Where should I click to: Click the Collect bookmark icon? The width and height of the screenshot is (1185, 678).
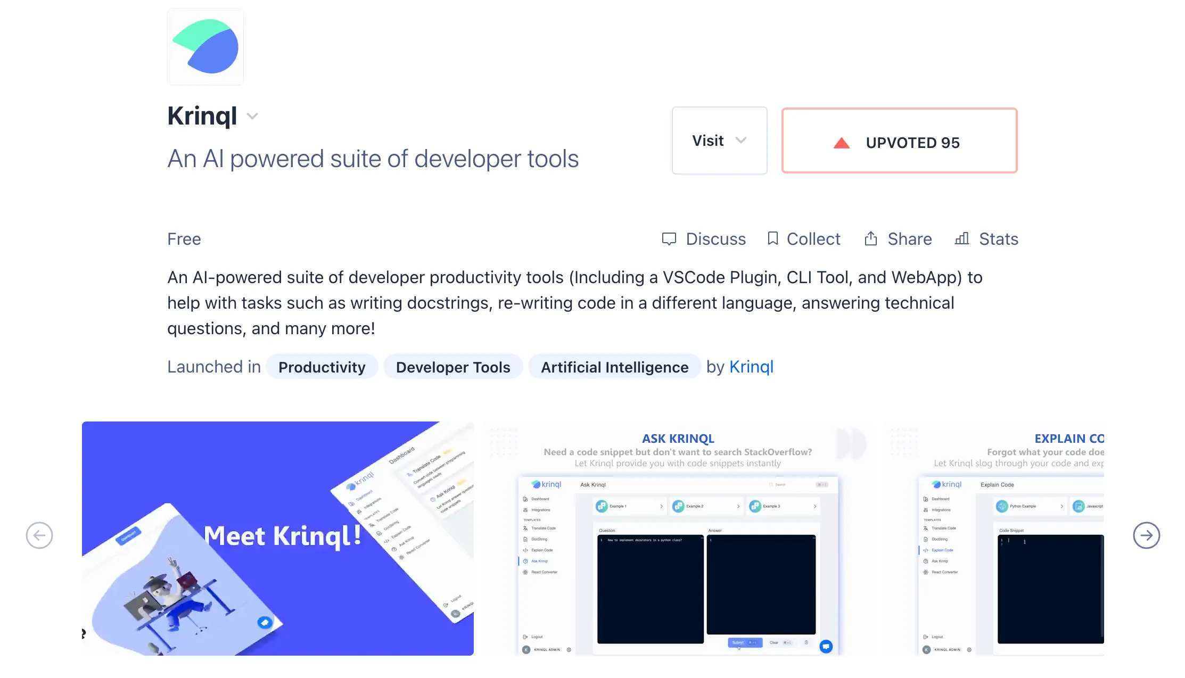772,238
